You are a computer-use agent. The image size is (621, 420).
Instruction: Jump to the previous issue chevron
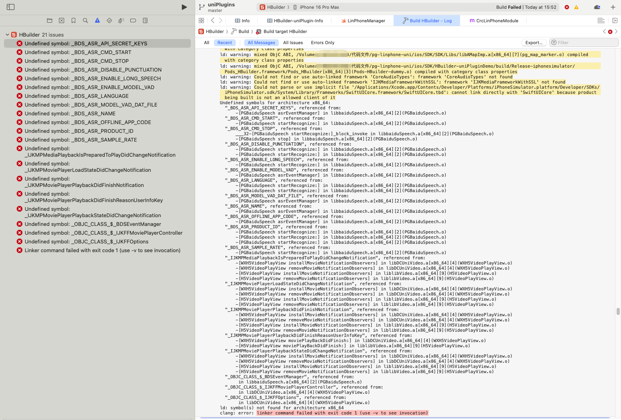click(x=604, y=31)
